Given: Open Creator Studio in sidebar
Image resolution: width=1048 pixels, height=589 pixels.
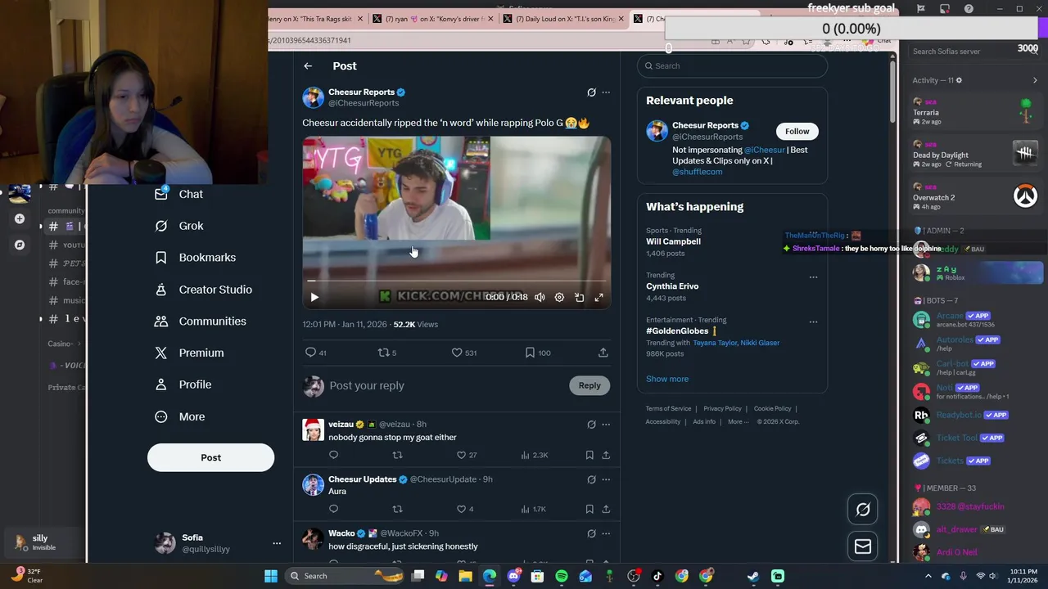Looking at the screenshot, I should [203, 290].
